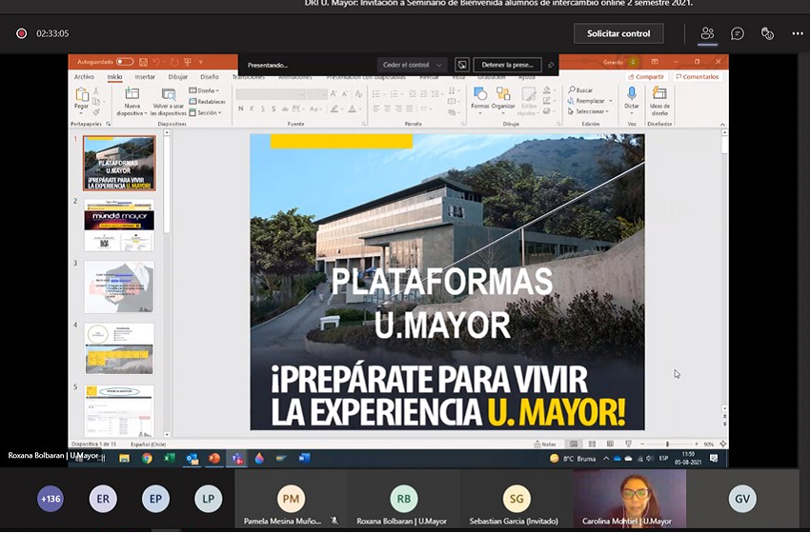The image size is (810, 533).
Task: Click the numbered list icon
Action: tap(395, 94)
